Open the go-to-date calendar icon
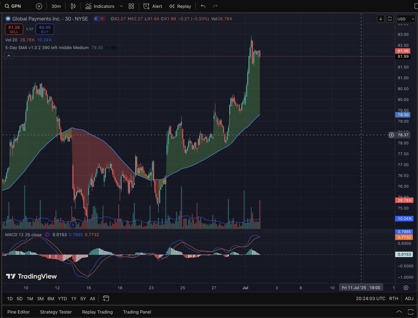 coord(106,299)
